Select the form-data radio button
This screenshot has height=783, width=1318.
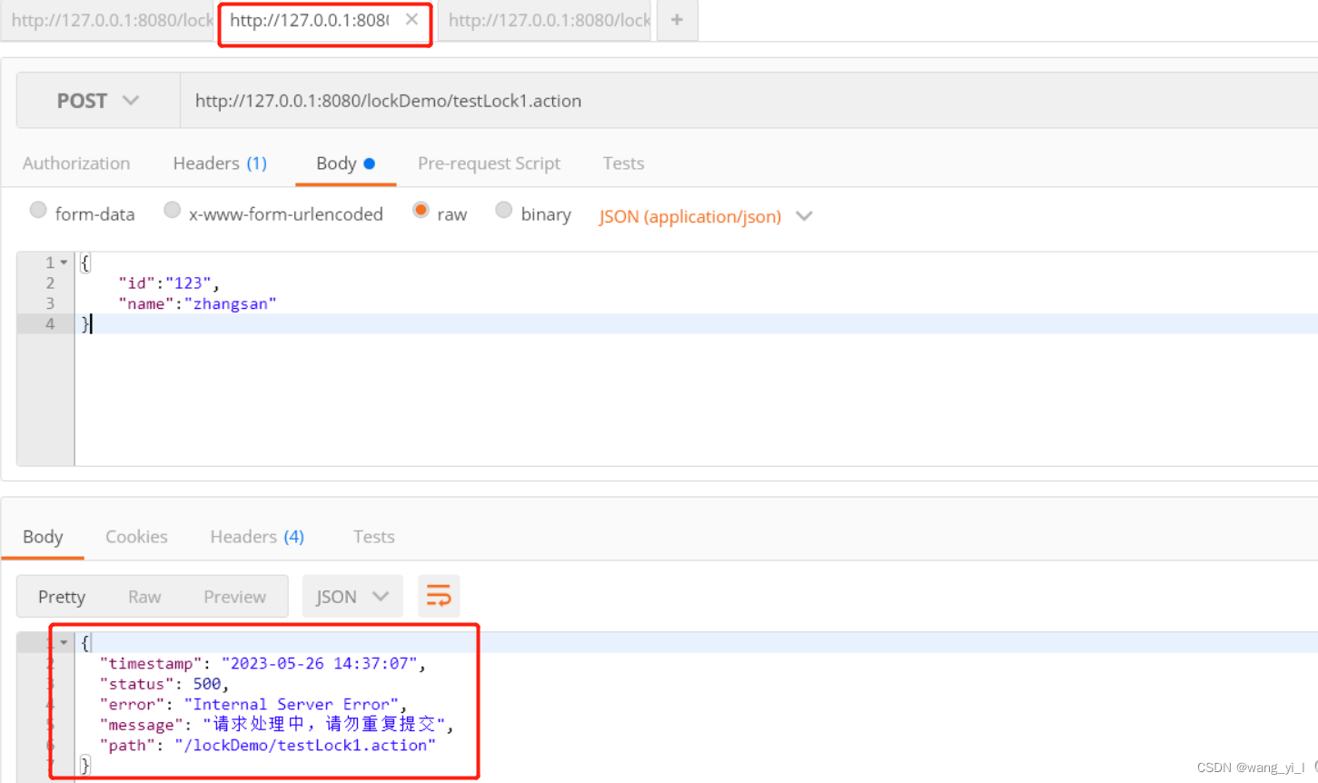point(38,210)
